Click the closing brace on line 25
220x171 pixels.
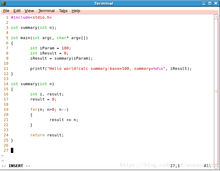(x=12, y=140)
